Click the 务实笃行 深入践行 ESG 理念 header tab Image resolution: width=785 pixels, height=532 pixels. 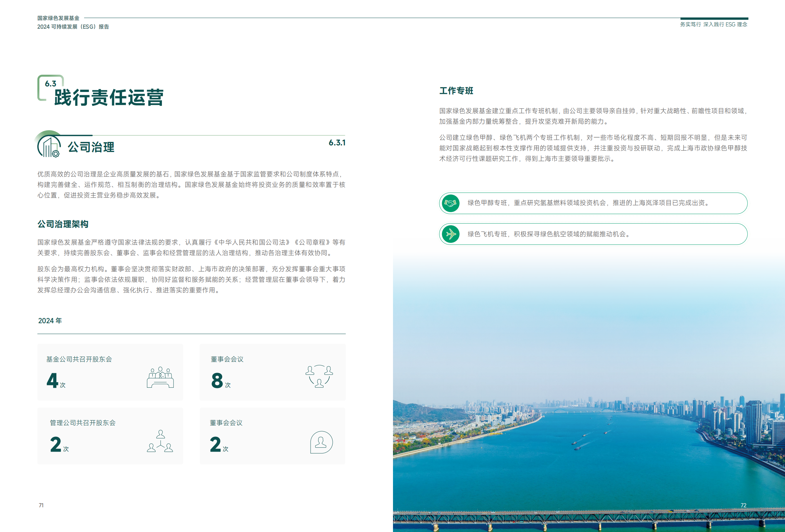(x=713, y=24)
